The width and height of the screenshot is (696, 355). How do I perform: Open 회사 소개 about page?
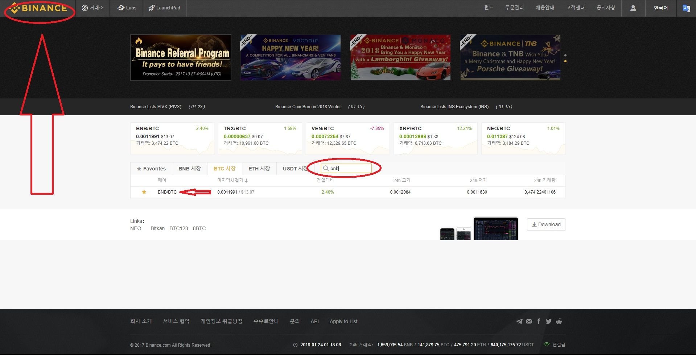[x=141, y=321]
